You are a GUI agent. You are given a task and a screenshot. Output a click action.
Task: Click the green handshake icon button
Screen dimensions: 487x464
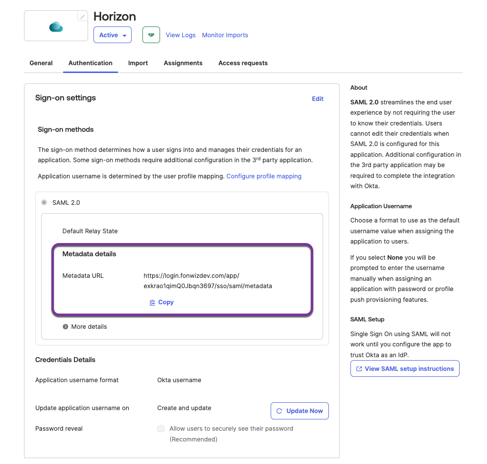(x=151, y=35)
